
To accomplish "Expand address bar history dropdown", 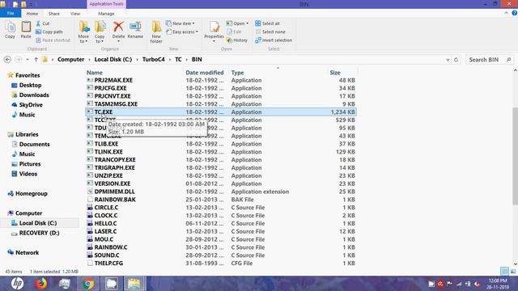I will pos(448,60).
